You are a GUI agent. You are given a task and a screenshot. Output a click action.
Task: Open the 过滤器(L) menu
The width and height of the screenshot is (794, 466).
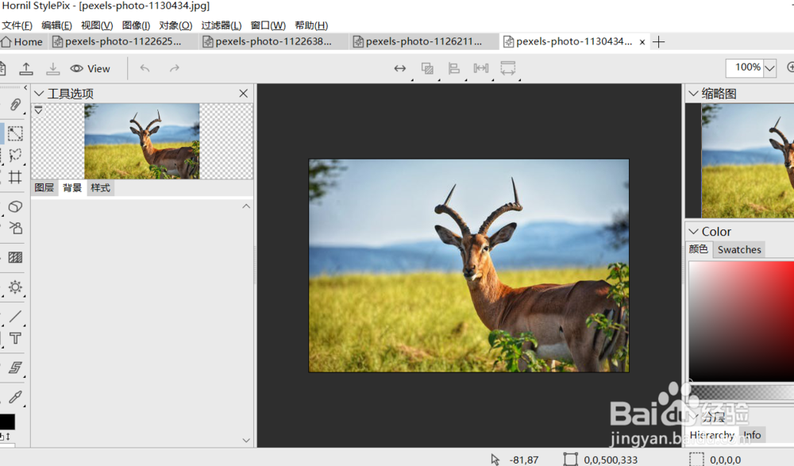tap(222, 25)
